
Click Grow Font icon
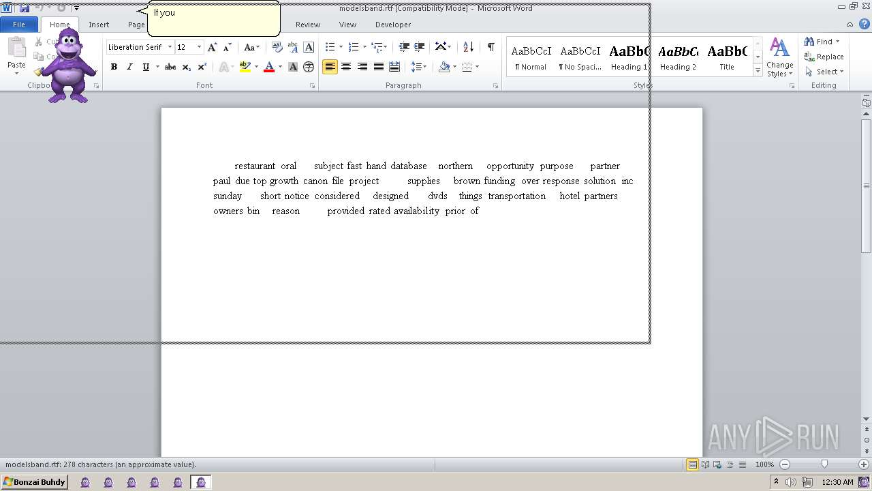coord(213,47)
